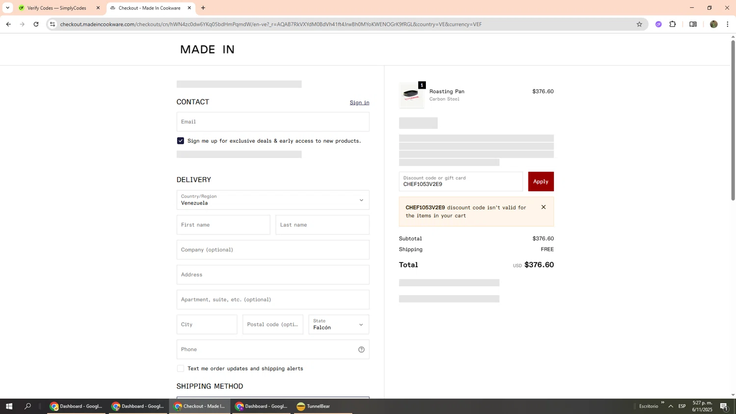Open the notification center icon
The width and height of the screenshot is (736, 414).
724,406
